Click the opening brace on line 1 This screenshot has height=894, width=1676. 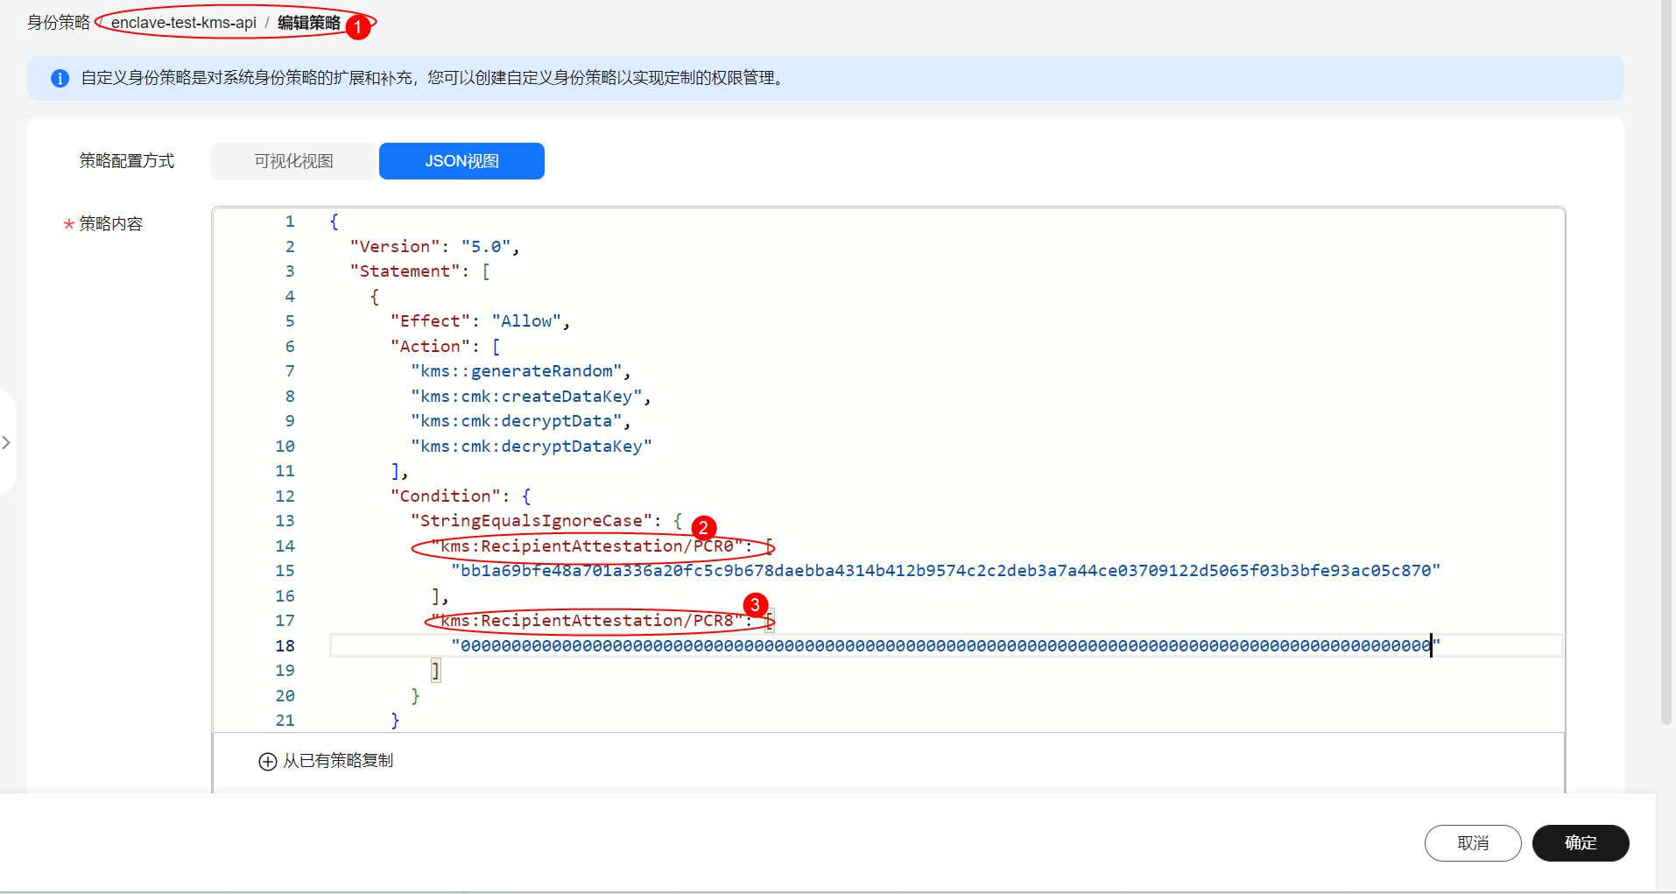tap(334, 222)
